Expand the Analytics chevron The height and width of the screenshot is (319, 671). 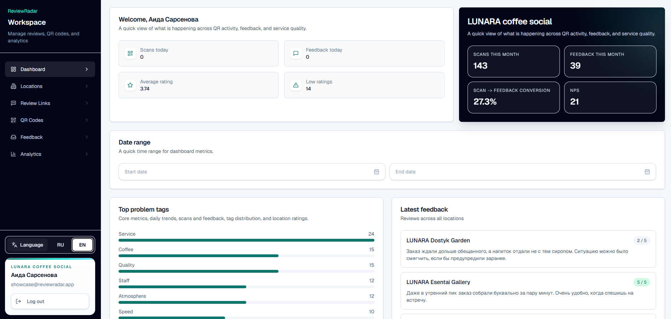pyautogui.click(x=87, y=154)
